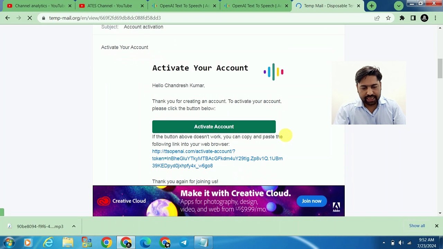The width and height of the screenshot is (443, 249).
Task: View site information lock icon
Action: point(43,18)
